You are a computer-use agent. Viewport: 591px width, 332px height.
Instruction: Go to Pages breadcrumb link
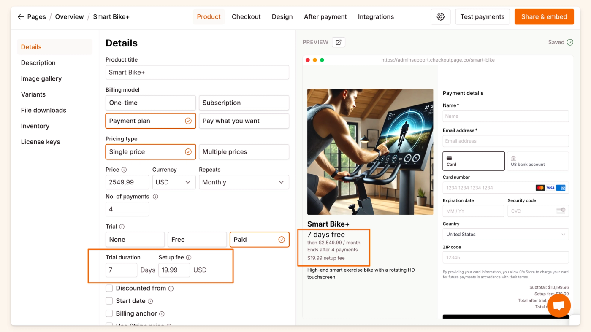coord(37,17)
